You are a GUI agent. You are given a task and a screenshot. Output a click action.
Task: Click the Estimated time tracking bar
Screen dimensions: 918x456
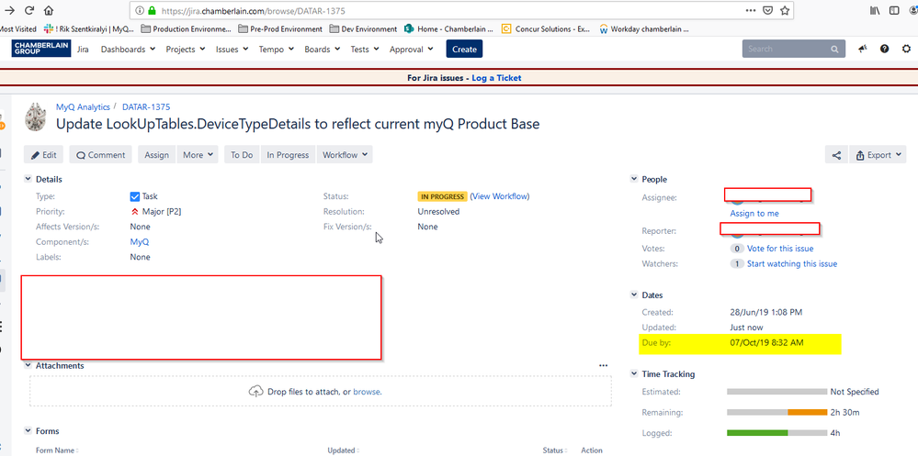[x=776, y=392]
